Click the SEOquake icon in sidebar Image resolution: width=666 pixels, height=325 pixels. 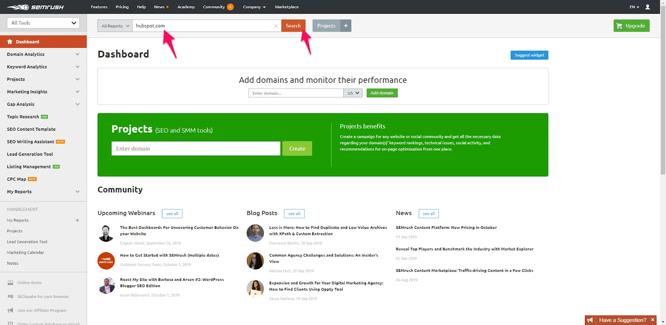[10, 296]
